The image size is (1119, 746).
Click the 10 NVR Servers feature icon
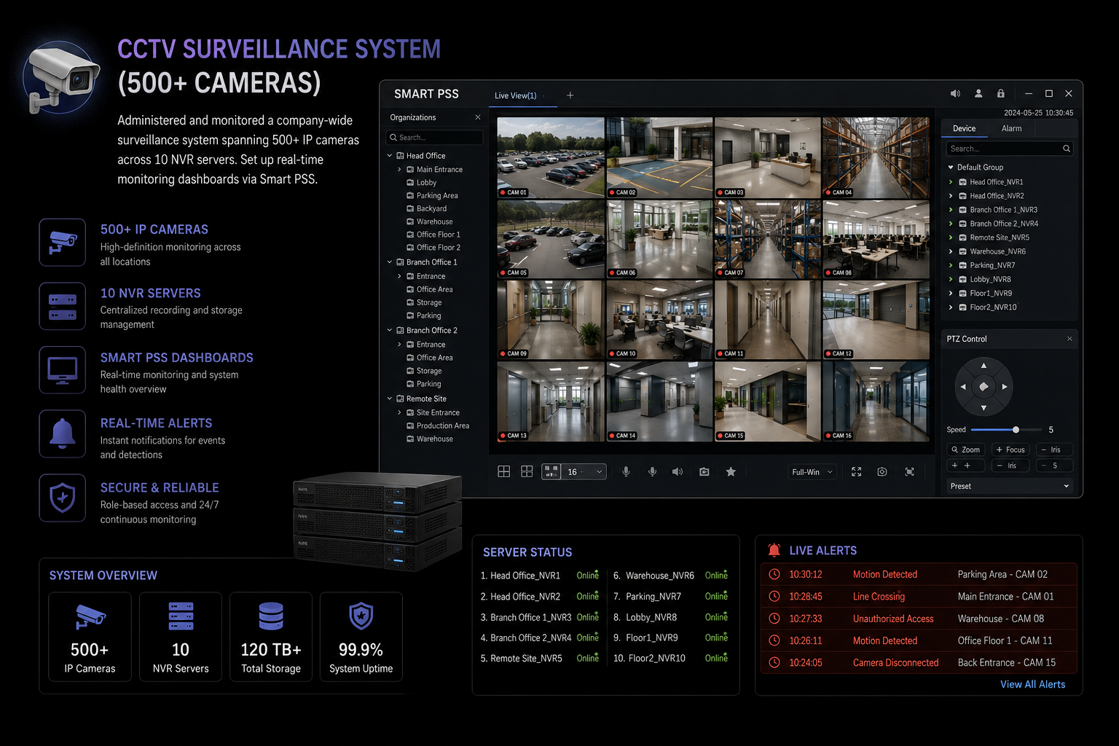63,307
